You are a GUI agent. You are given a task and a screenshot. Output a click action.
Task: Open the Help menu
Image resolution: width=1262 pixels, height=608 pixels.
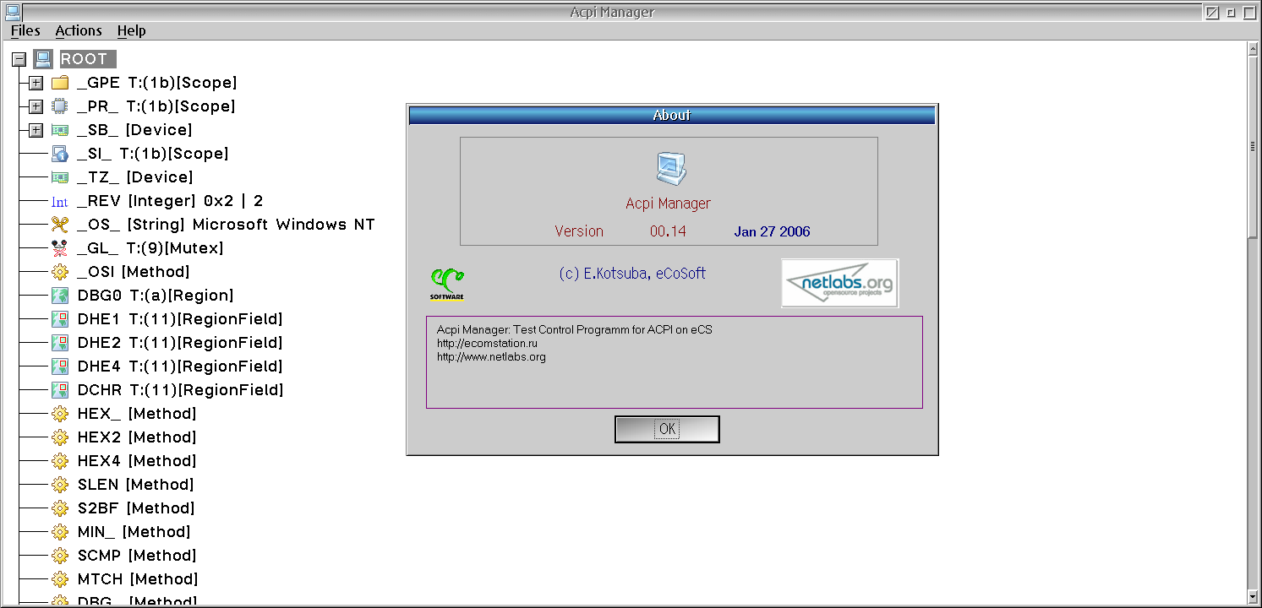pos(131,30)
